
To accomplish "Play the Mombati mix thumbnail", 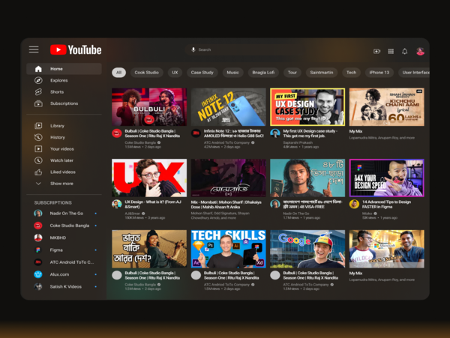I will [229, 178].
